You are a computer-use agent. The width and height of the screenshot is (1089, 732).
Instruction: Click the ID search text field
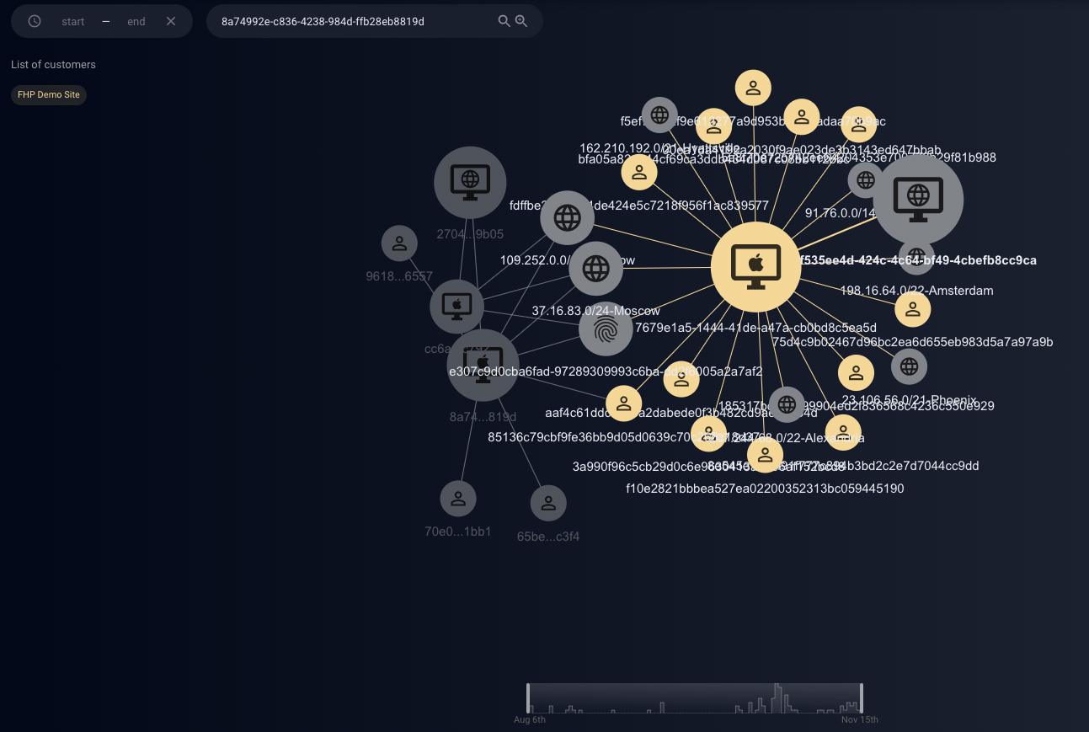click(x=354, y=22)
